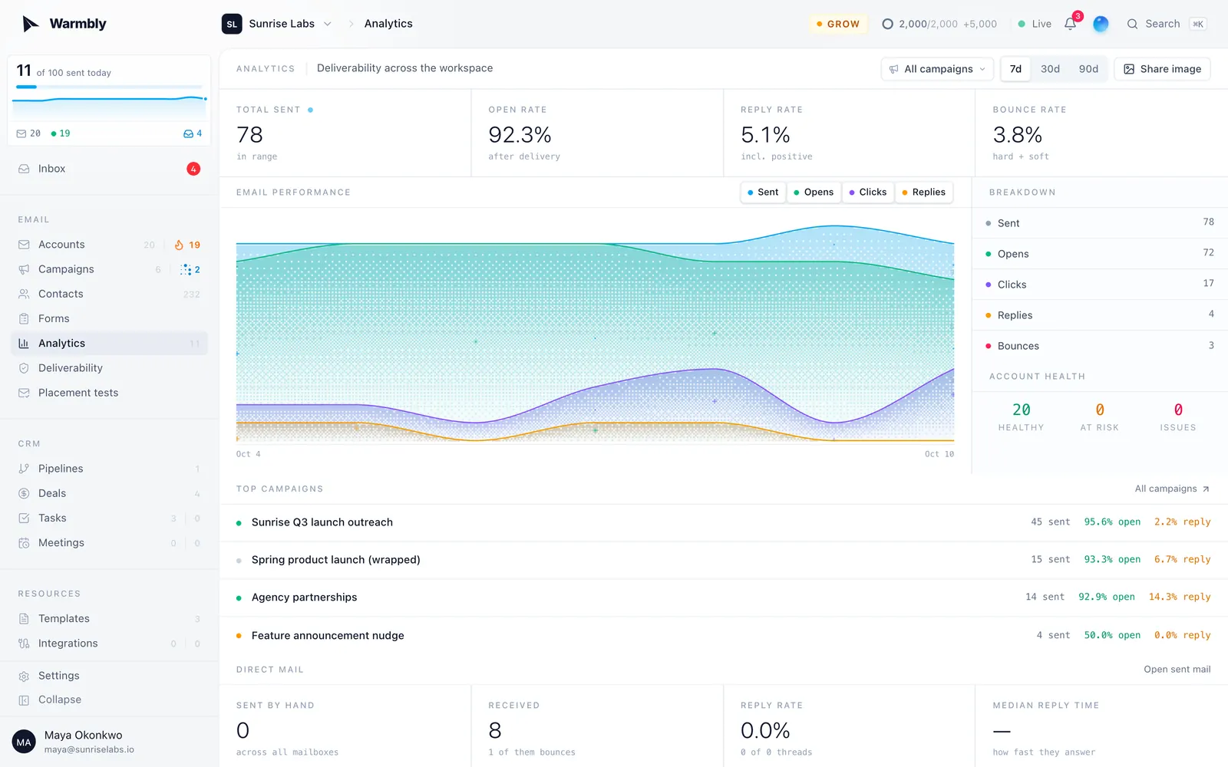Screen dimensions: 1228x767
Task: Open the All campaigns link above list
Action: 1172,489
